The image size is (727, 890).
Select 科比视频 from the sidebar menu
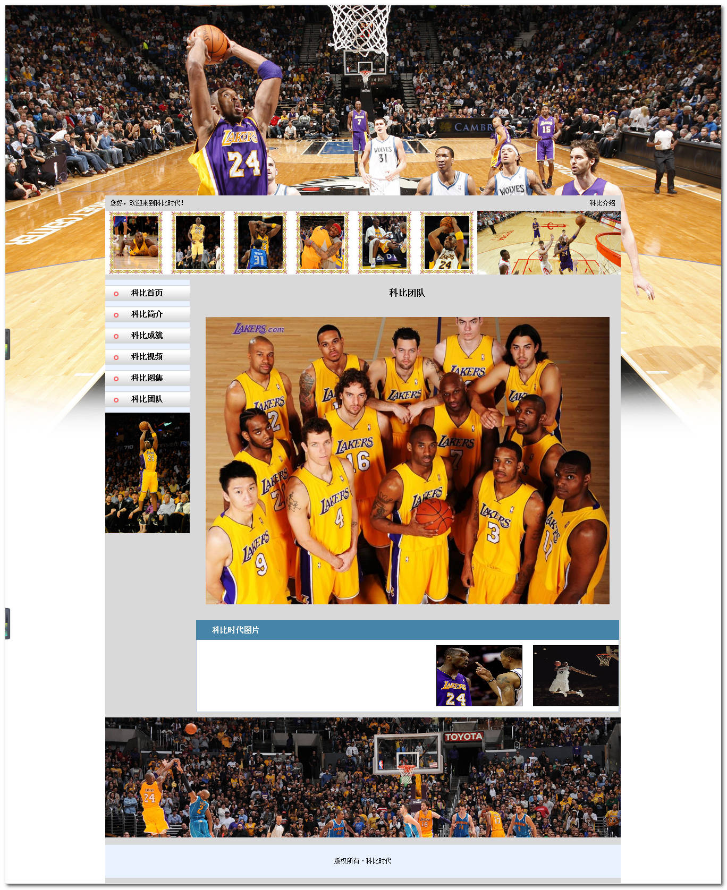point(147,357)
